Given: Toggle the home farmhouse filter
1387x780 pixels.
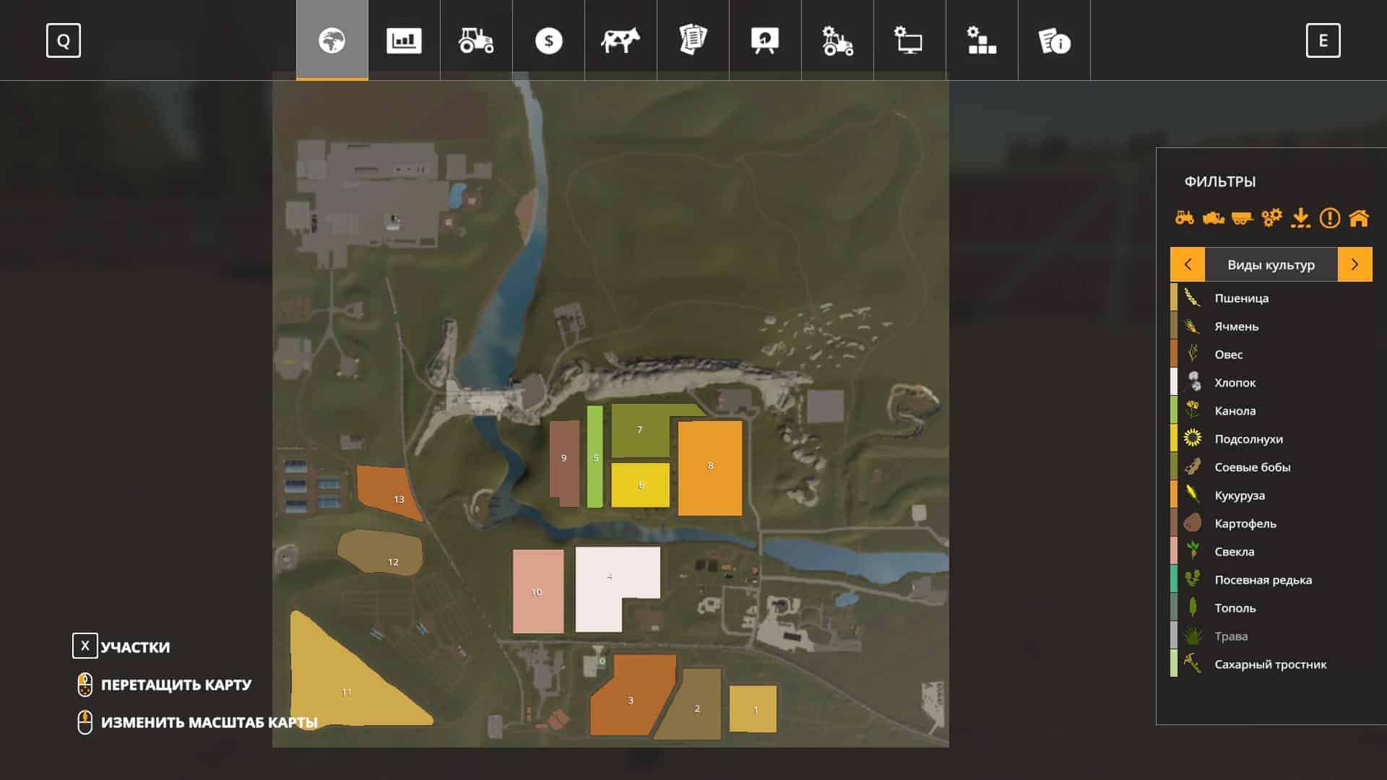Looking at the screenshot, I should 1359,217.
